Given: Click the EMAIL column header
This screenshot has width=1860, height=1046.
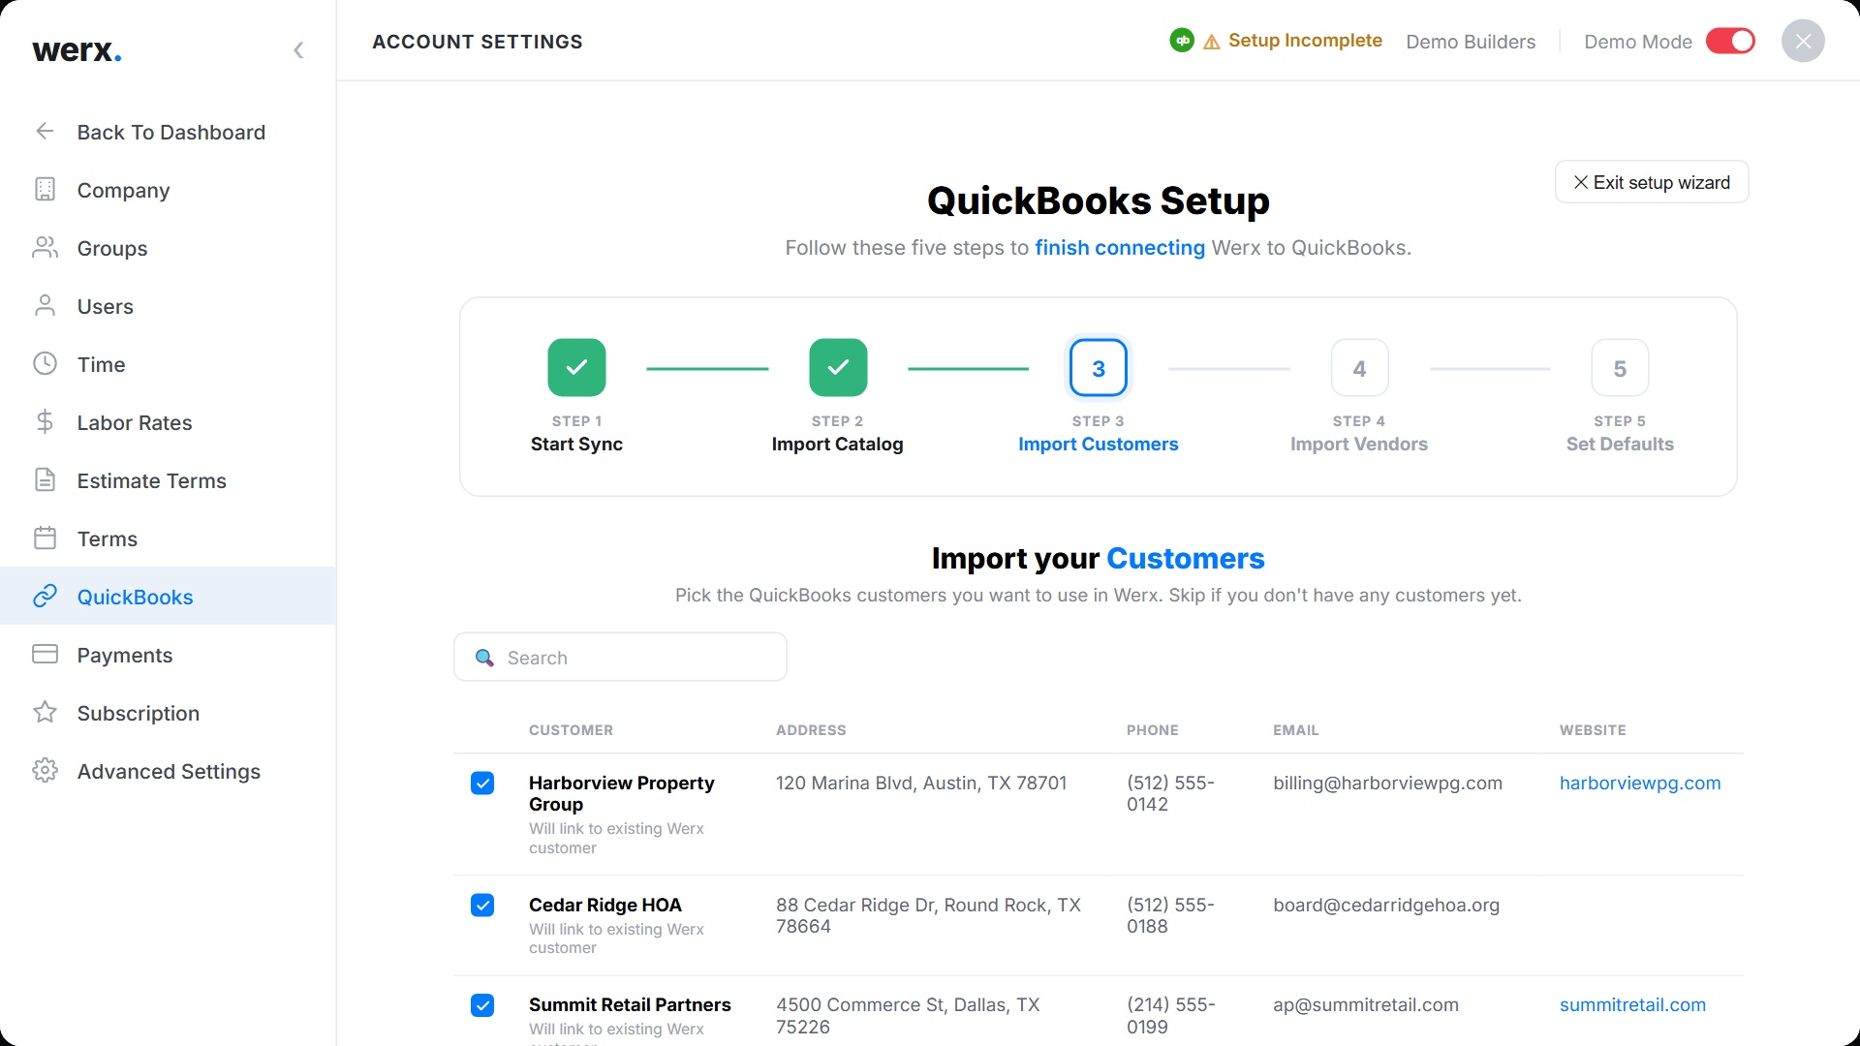Looking at the screenshot, I should click(1295, 730).
